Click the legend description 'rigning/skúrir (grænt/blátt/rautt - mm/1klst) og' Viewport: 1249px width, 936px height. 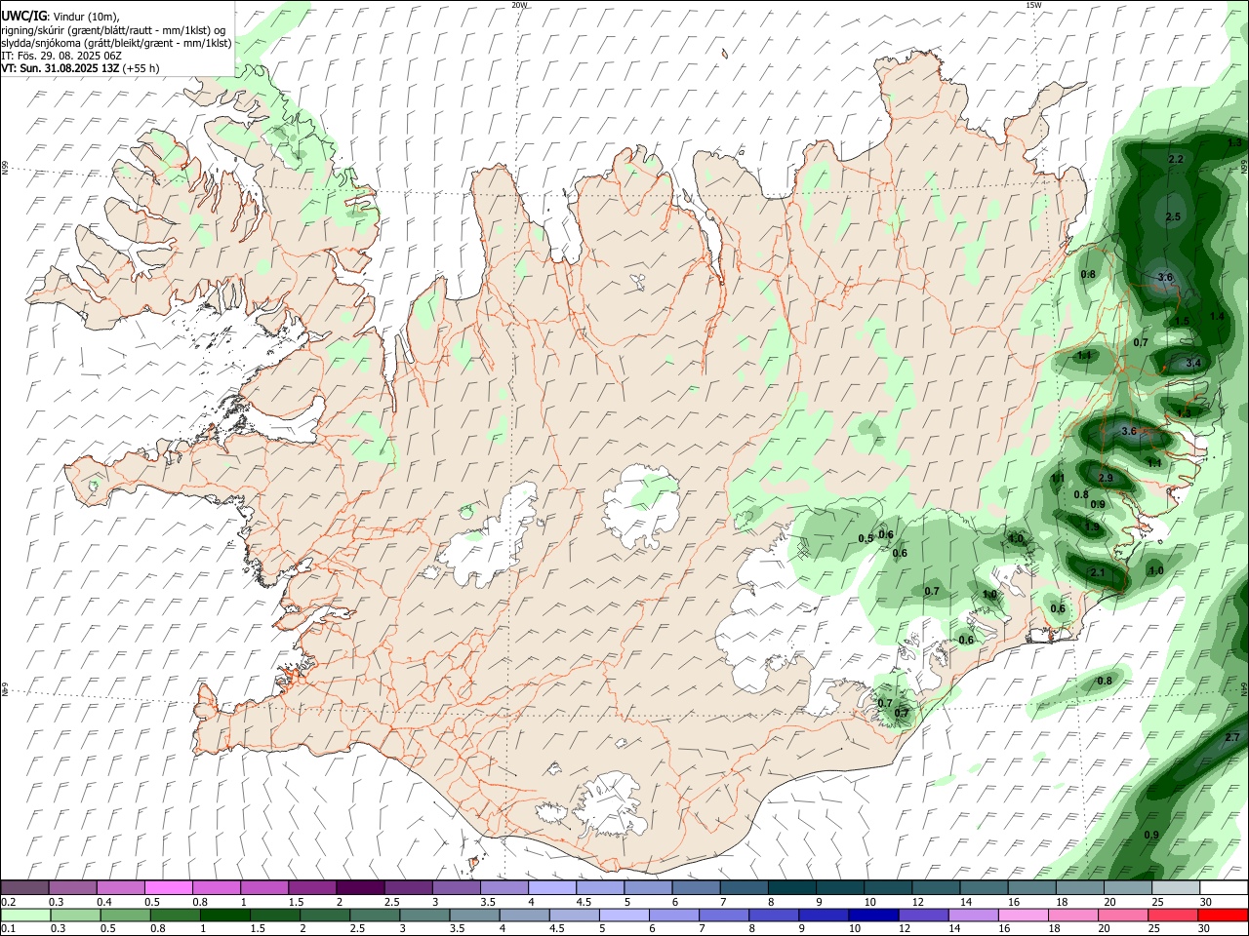point(114,29)
